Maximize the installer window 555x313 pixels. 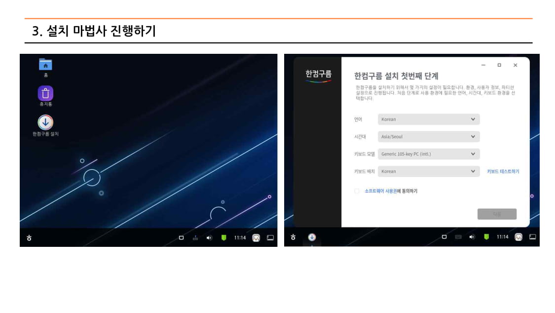(x=499, y=65)
